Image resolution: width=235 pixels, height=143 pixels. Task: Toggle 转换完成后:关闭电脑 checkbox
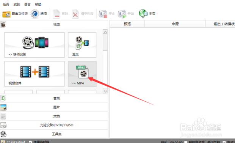tap(186, 142)
